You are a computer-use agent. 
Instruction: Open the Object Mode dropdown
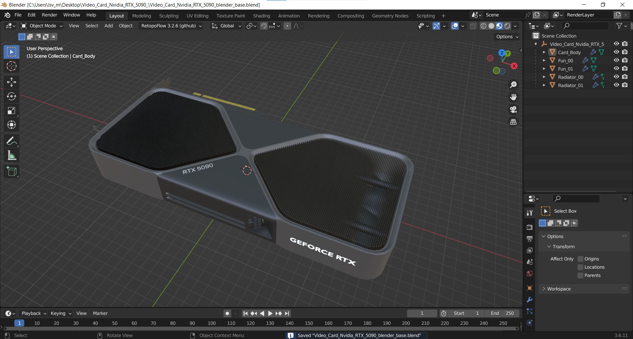(x=42, y=26)
